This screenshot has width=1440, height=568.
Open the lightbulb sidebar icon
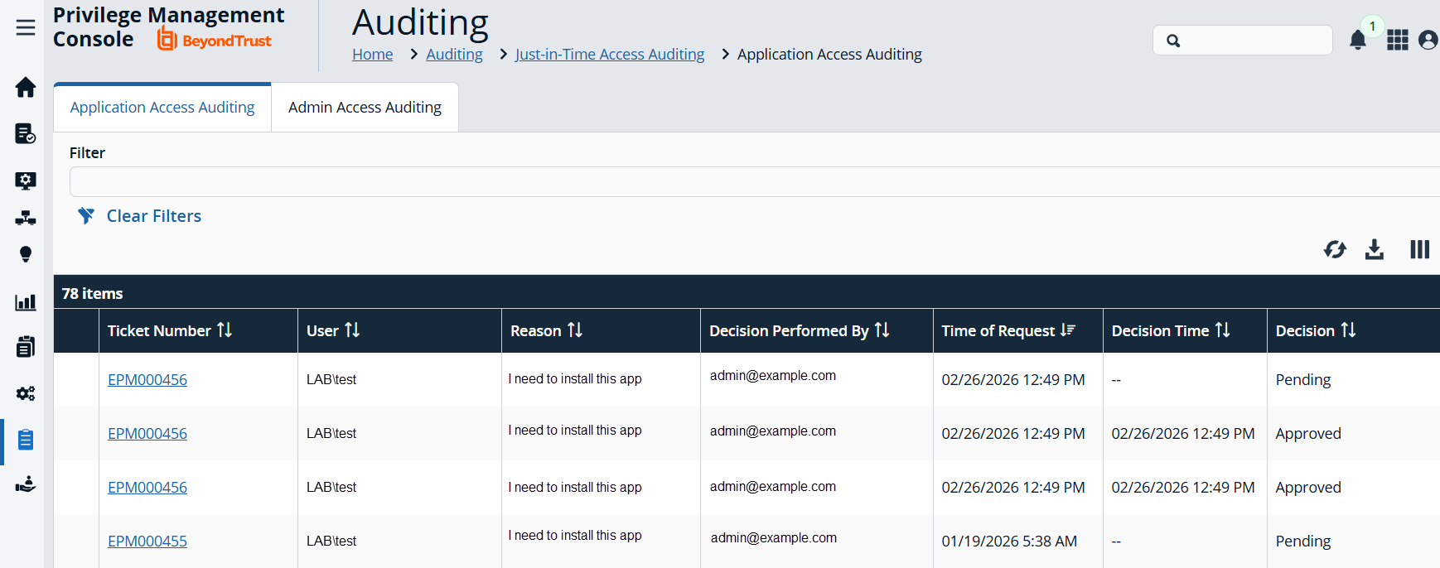tap(26, 254)
